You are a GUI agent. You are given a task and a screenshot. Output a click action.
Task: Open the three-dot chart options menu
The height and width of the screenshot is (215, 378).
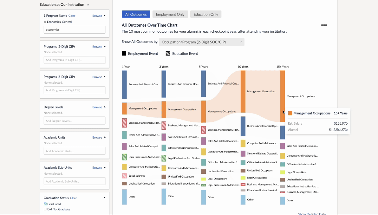click(x=324, y=25)
